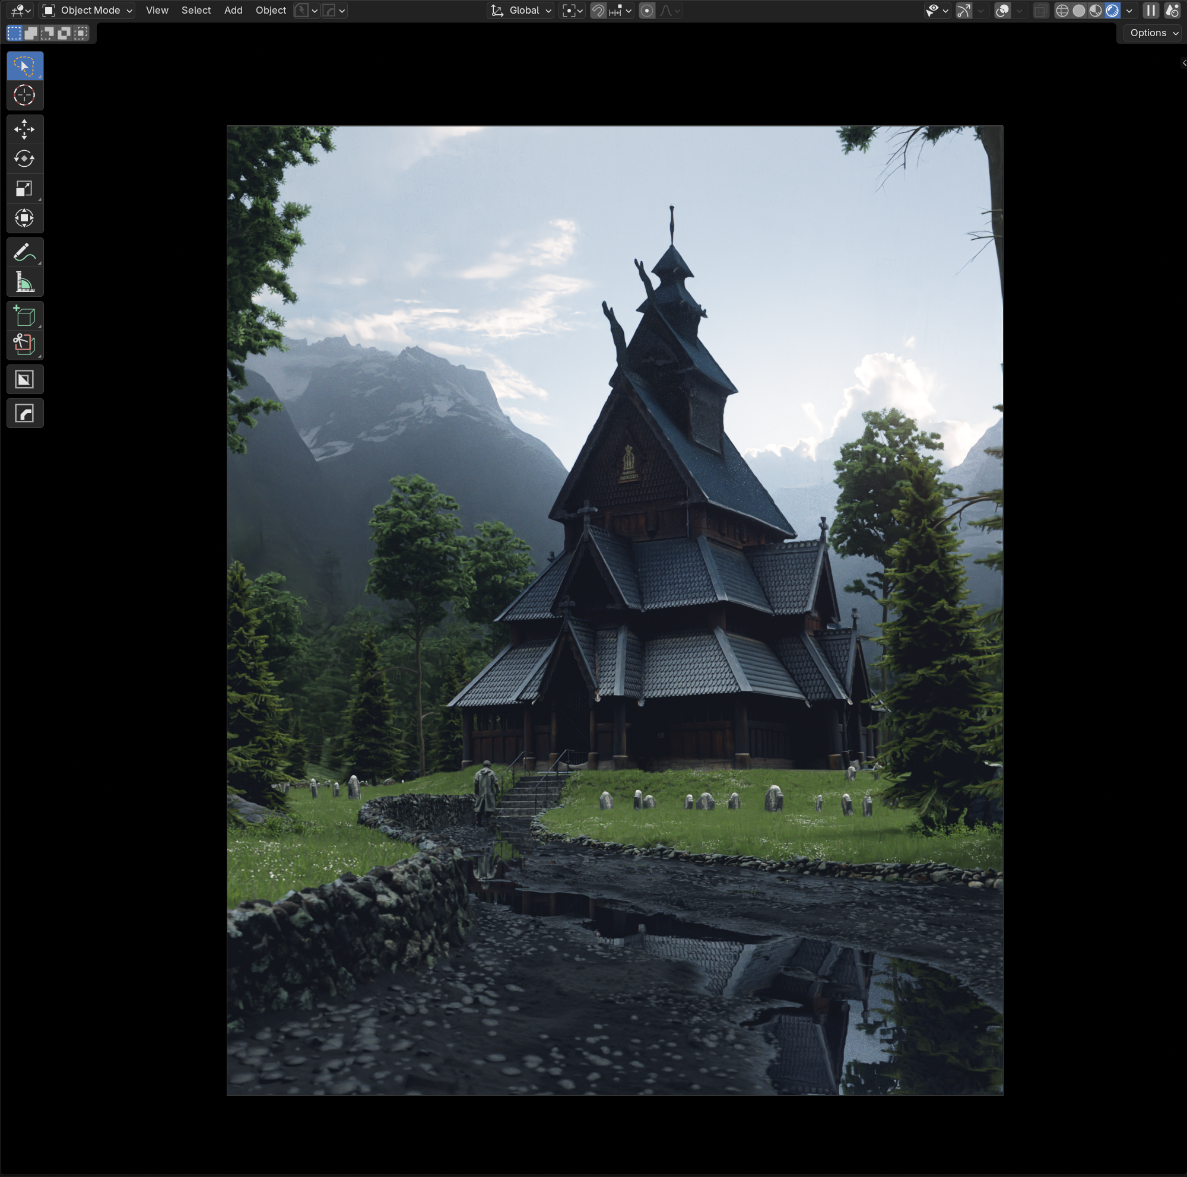Image resolution: width=1187 pixels, height=1177 pixels.
Task: Select the Rotate tool
Action: click(24, 158)
